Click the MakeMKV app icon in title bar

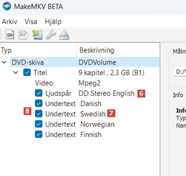(x=6, y=6)
